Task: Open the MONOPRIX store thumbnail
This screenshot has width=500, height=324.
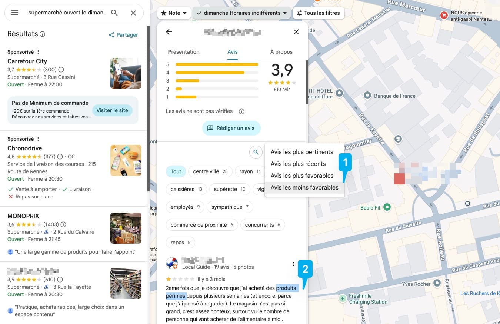Action: pos(126,228)
